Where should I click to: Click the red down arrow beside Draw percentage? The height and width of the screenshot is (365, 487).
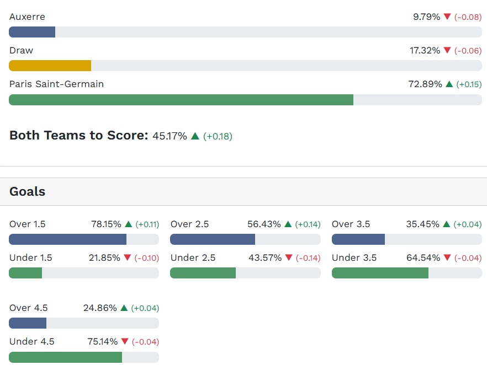[x=447, y=51]
